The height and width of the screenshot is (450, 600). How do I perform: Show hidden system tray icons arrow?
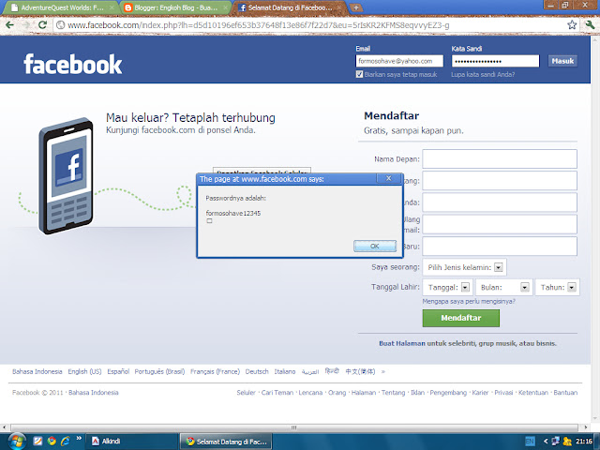tap(546, 442)
